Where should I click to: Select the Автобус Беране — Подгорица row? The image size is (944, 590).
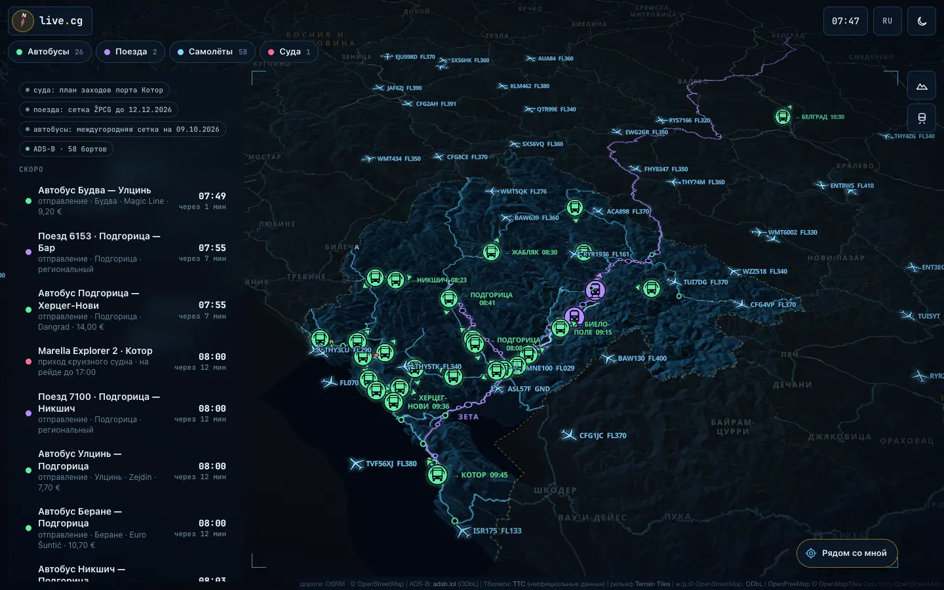[125, 528]
